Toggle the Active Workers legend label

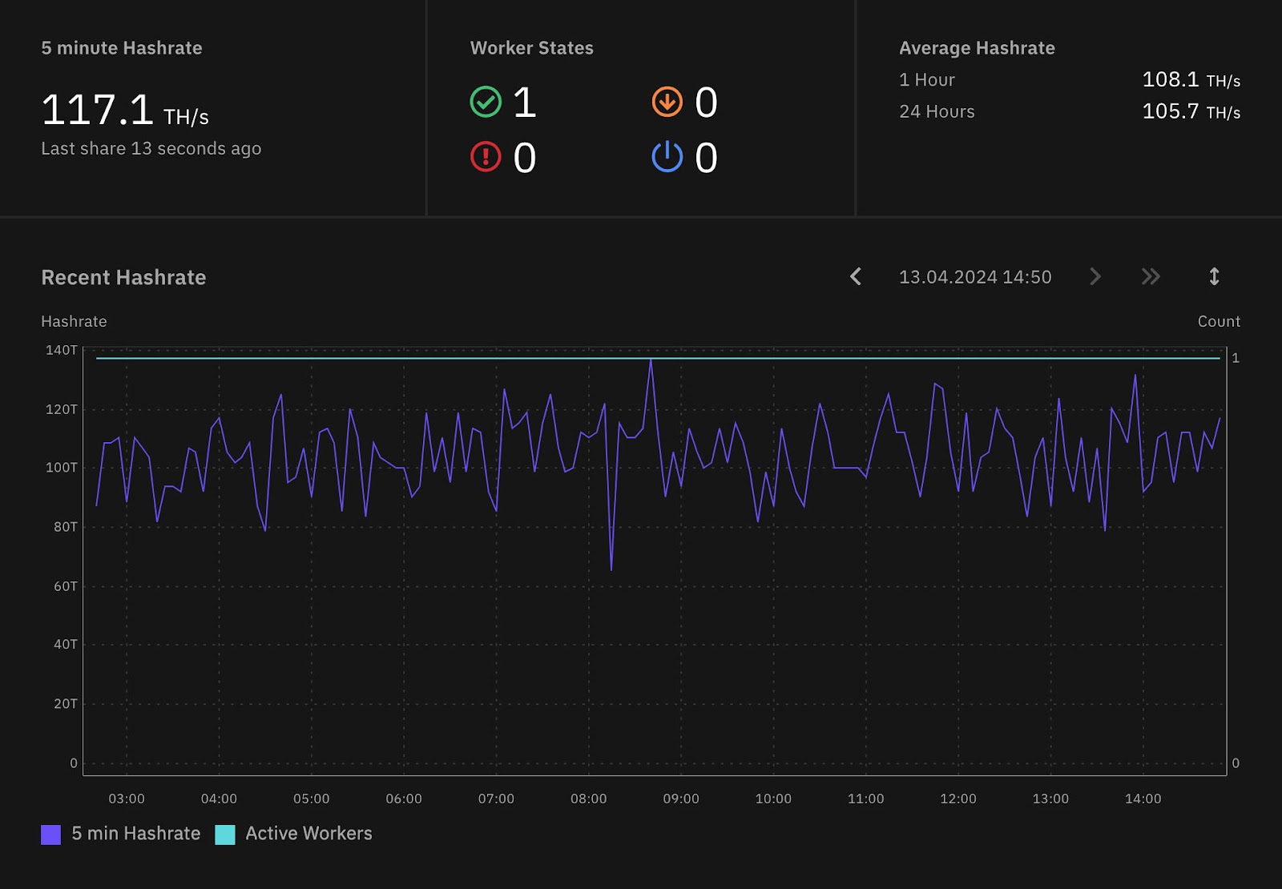coord(308,834)
